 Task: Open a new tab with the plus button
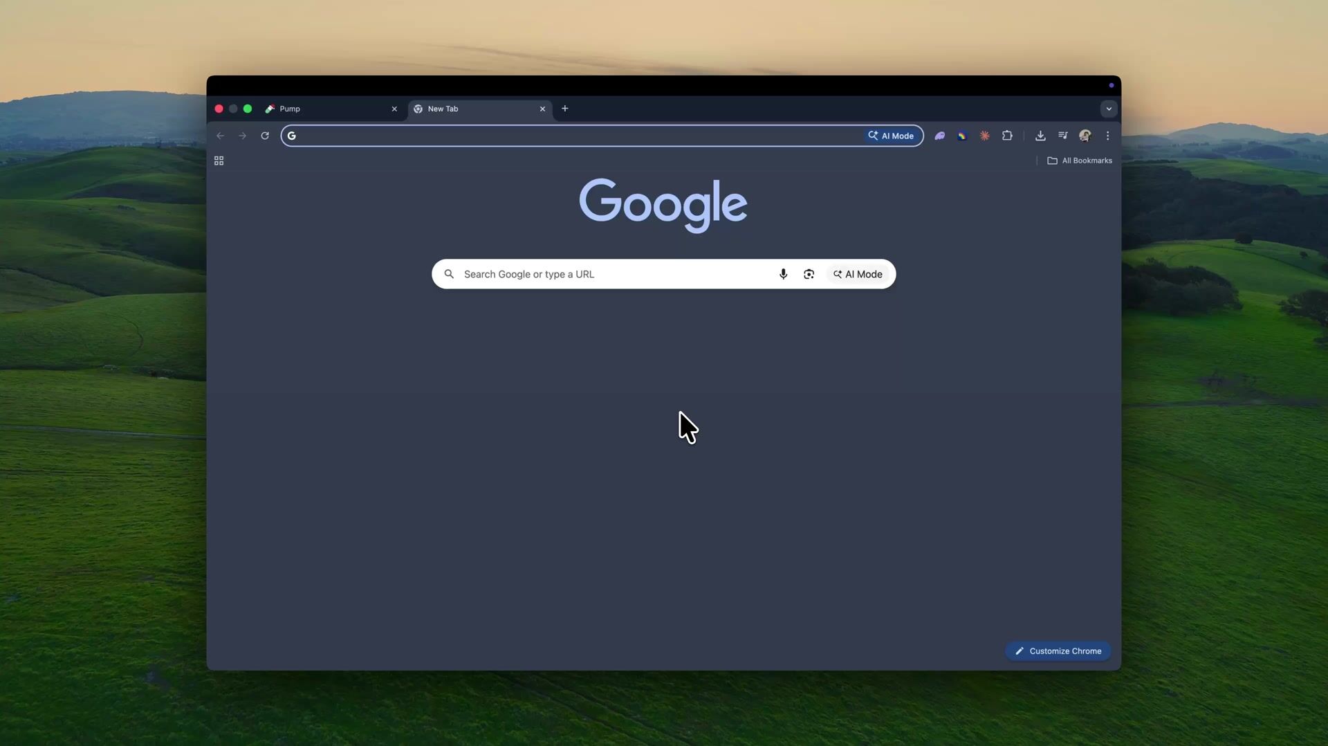point(565,108)
